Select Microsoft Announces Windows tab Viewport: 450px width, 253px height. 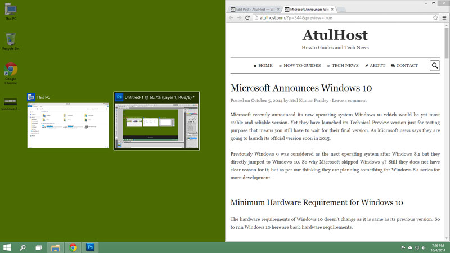tap(309, 10)
